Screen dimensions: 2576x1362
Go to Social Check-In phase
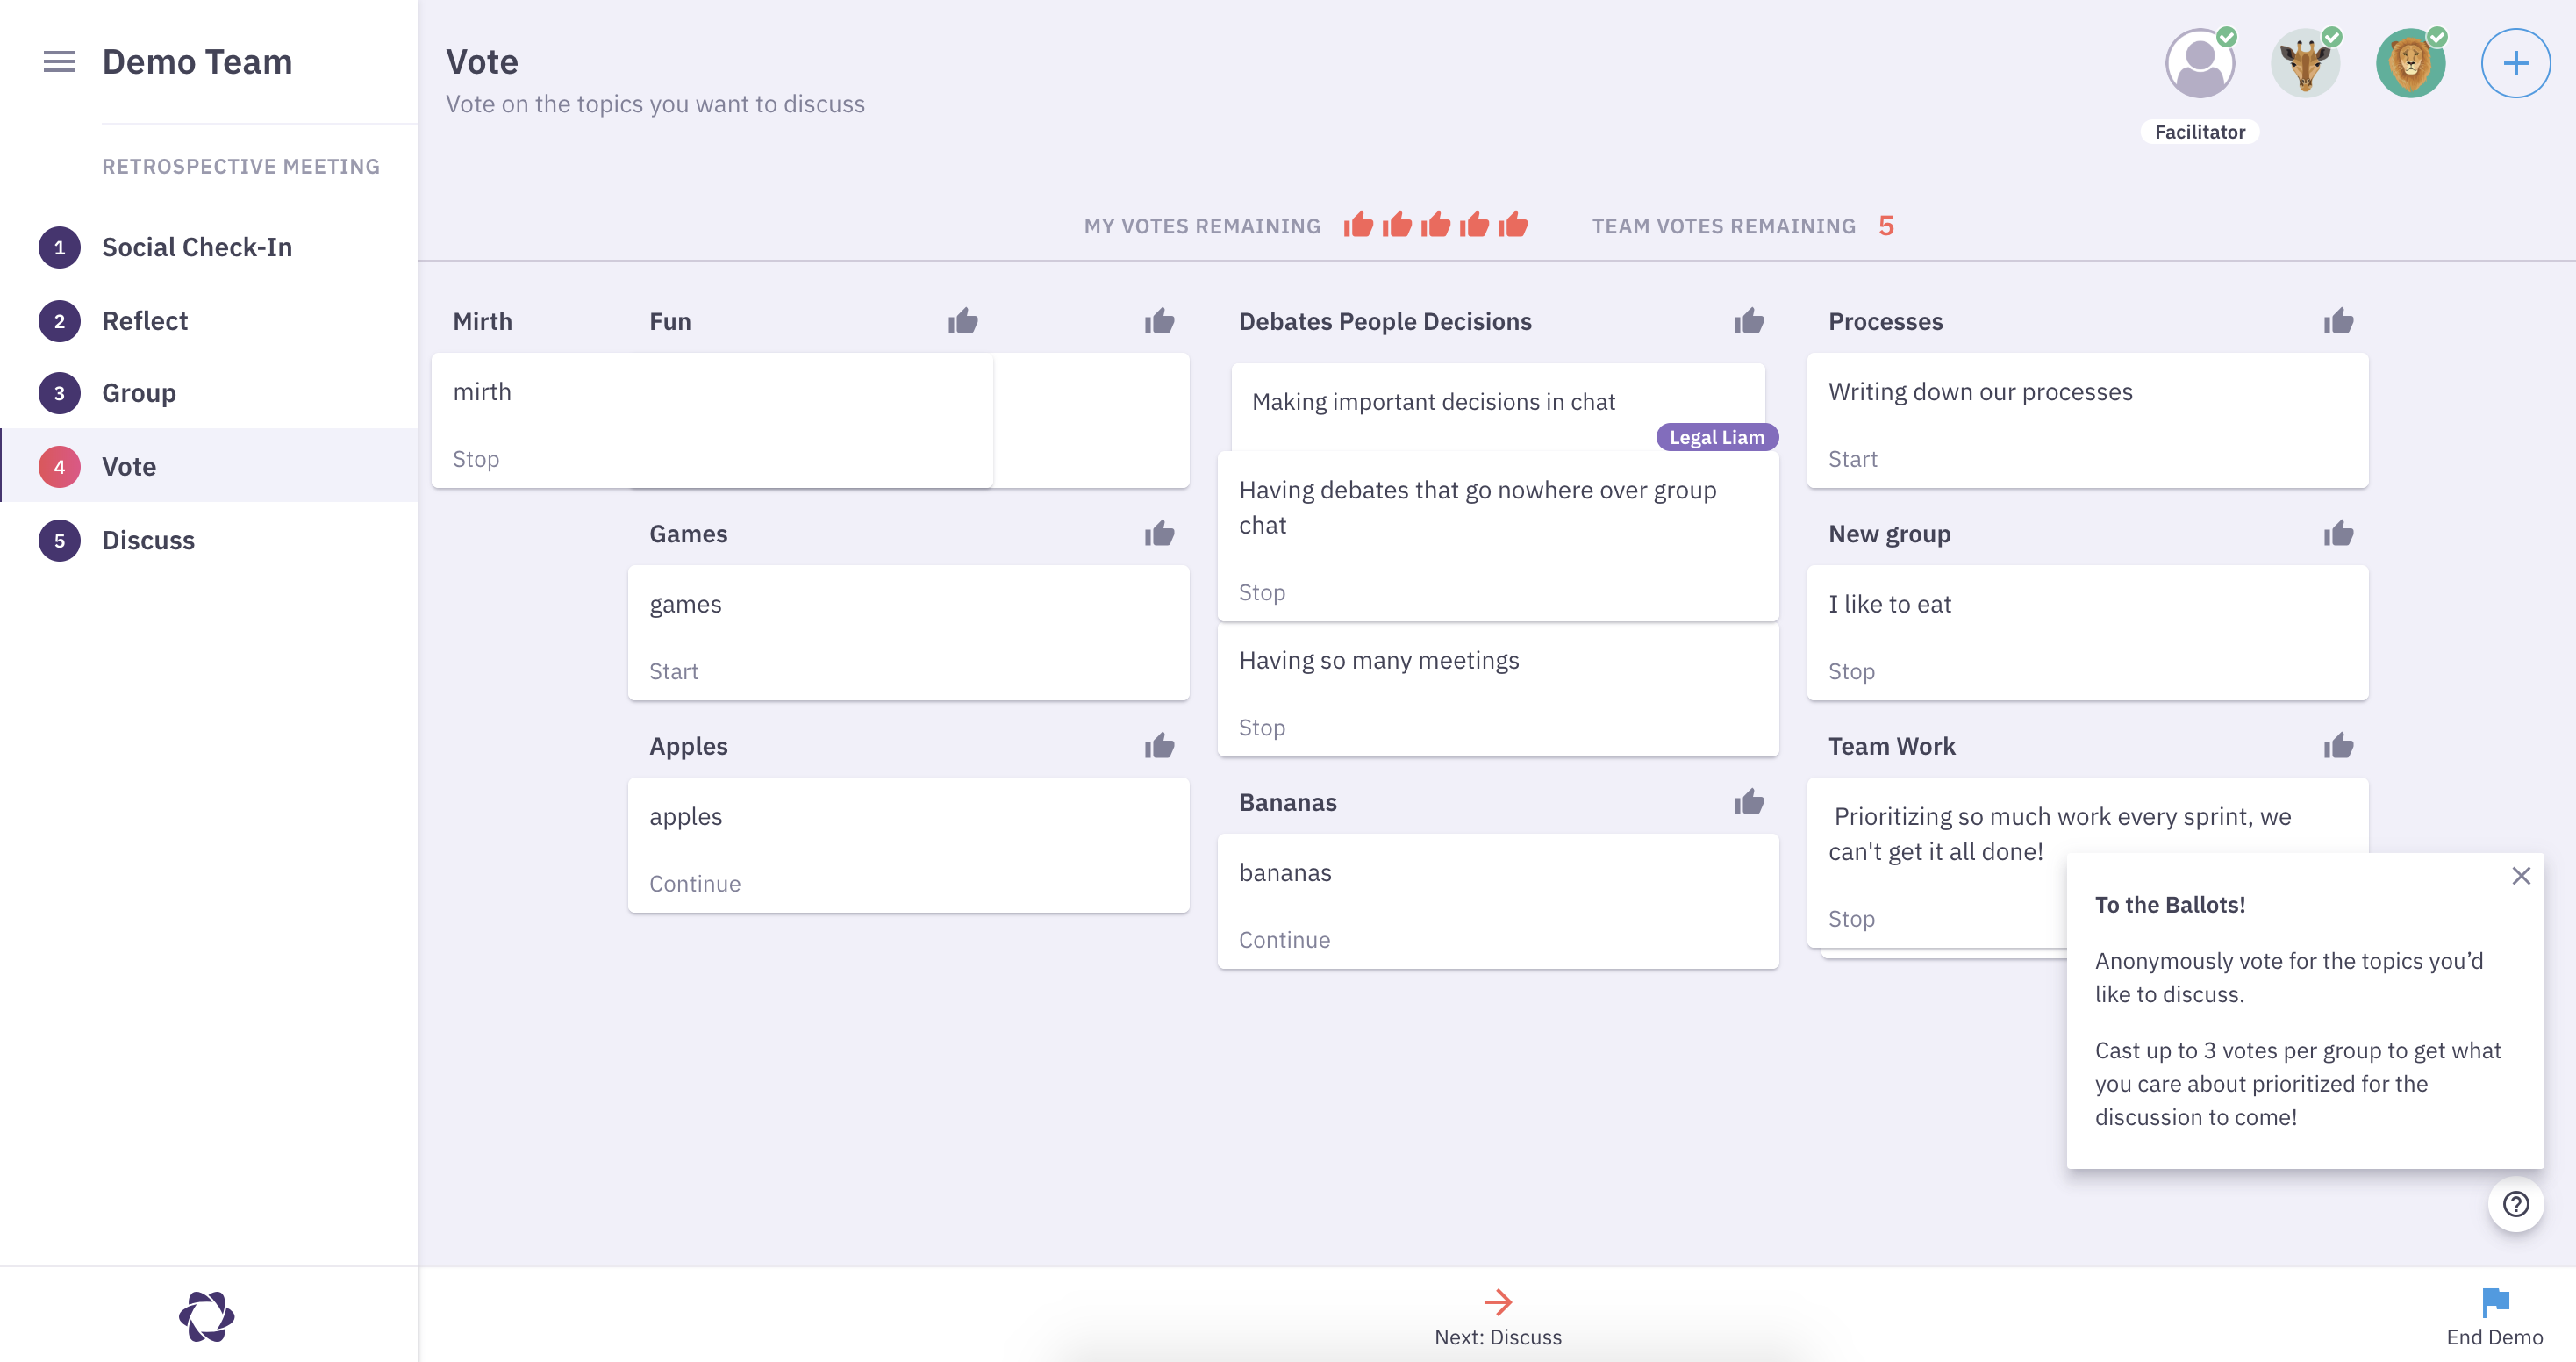pyautogui.click(x=197, y=247)
